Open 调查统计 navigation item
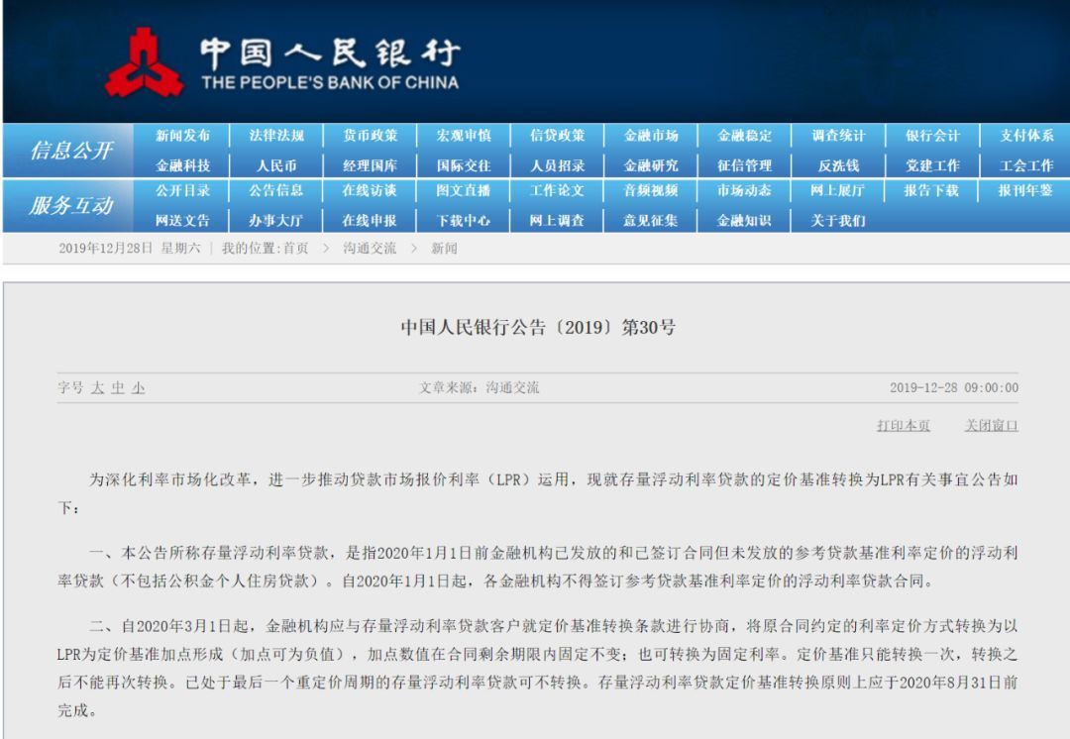The width and height of the screenshot is (1070, 739). pyautogui.click(x=839, y=135)
